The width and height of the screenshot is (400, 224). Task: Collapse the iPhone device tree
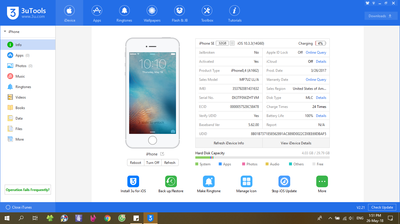click(x=5, y=32)
